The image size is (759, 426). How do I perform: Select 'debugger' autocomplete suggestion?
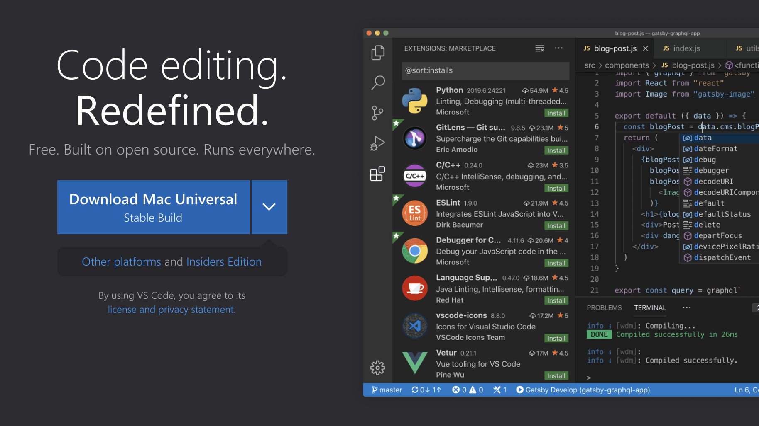719,170
